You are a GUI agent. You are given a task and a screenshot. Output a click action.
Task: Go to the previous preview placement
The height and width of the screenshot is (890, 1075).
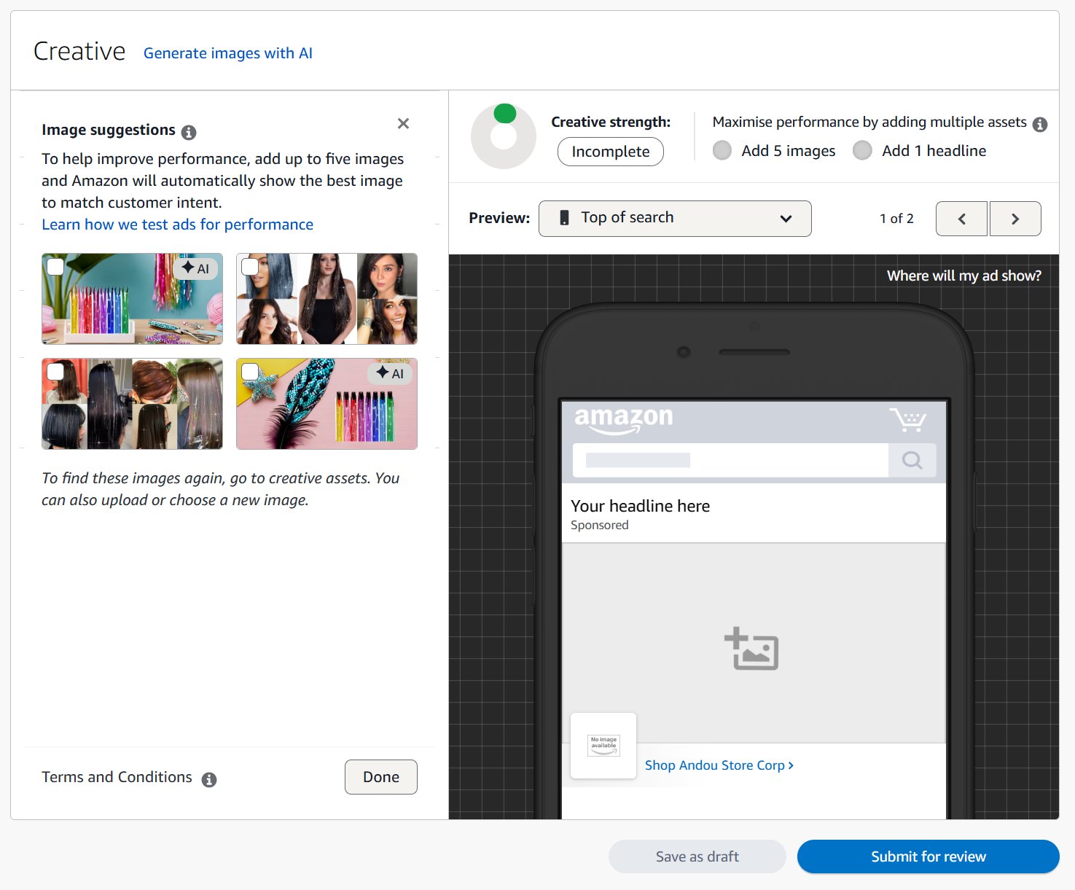tap(961, 218)
